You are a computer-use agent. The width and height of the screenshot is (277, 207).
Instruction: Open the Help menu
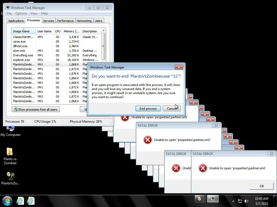[44, 13]
